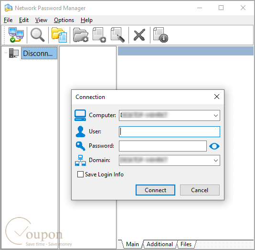Click the key icon beside Password

click(80, 146)
